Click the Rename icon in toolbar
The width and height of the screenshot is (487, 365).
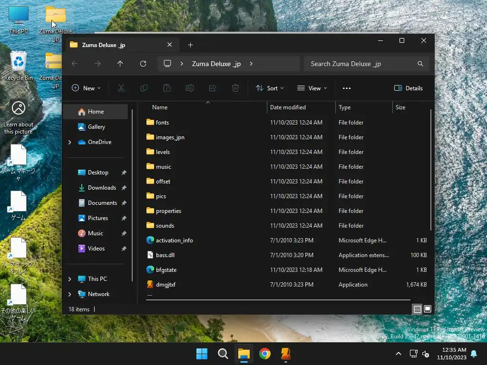point(189,88)
